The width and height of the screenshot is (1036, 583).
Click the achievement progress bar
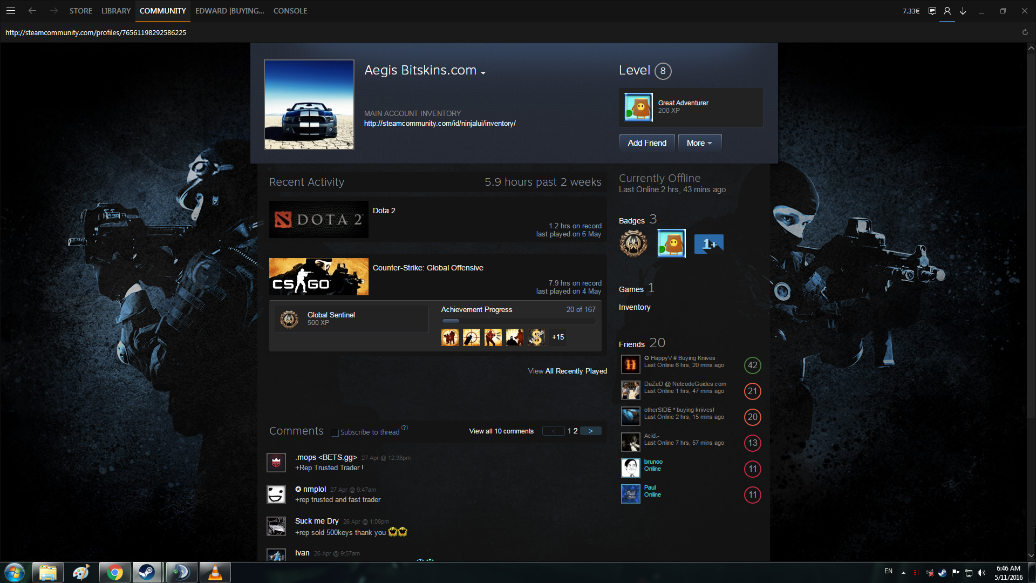(518, 321)
